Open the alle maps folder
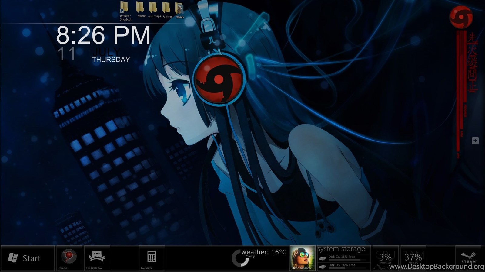The width and height of the screenshot is (485, 272). click(x=153, y=8)
